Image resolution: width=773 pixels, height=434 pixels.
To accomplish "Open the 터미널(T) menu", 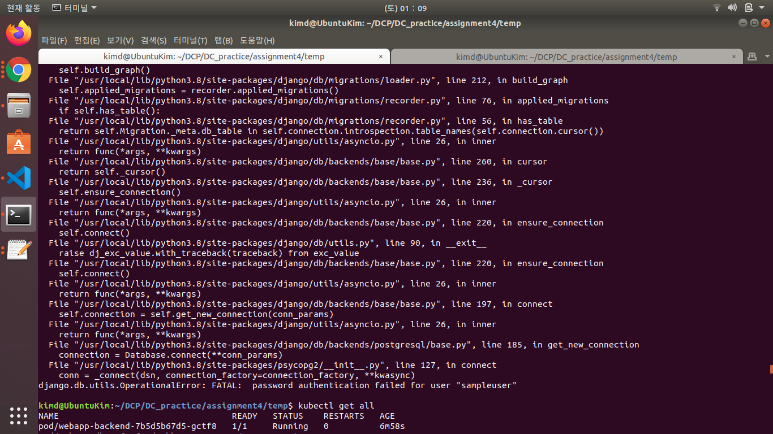I will [190, 41].
